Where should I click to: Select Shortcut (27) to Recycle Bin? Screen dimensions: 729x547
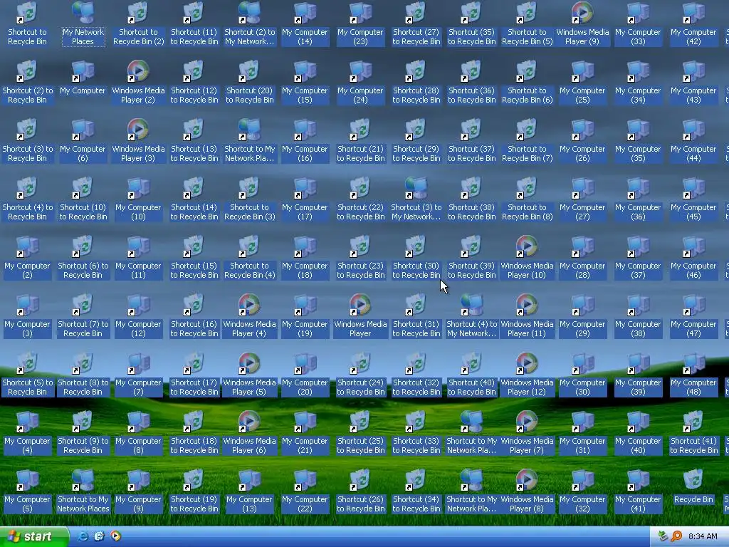[416, 24]
